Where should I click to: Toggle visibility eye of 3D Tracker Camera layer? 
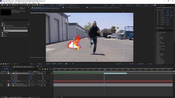click(x=1, y=84)
